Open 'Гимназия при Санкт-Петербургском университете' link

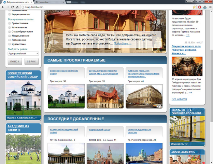(x=144, y=74)
